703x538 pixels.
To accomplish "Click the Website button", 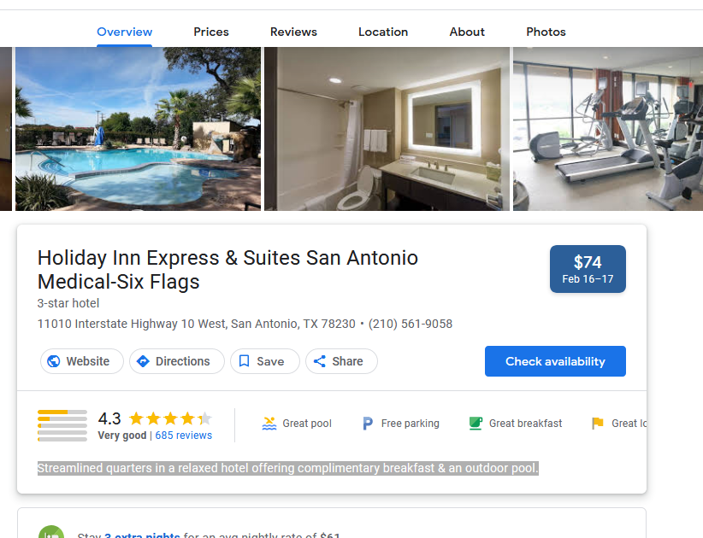I will pyautogui.click(x=82, y=361).
